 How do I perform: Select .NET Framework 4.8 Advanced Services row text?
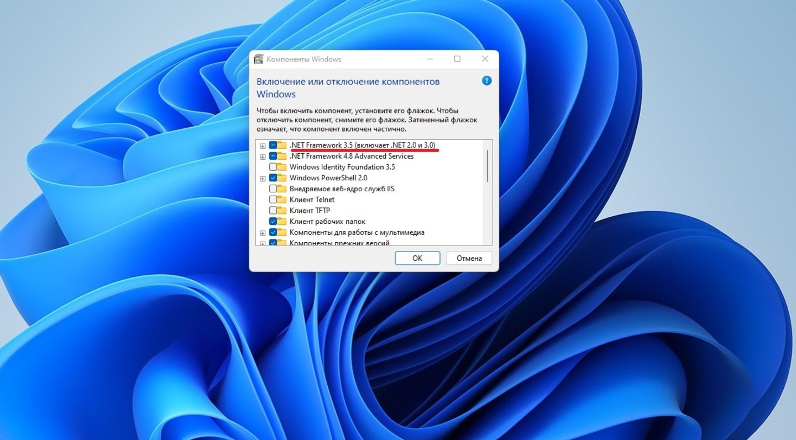(352, 156)
